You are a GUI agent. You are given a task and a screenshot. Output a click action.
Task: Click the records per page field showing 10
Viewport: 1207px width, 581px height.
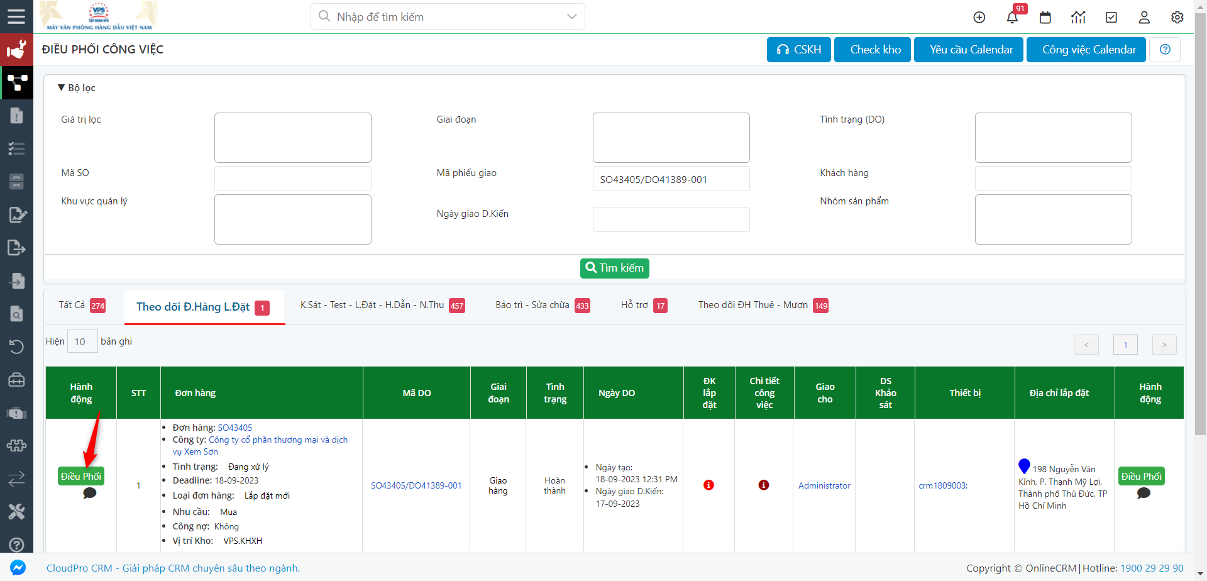[x=82, y=341]
